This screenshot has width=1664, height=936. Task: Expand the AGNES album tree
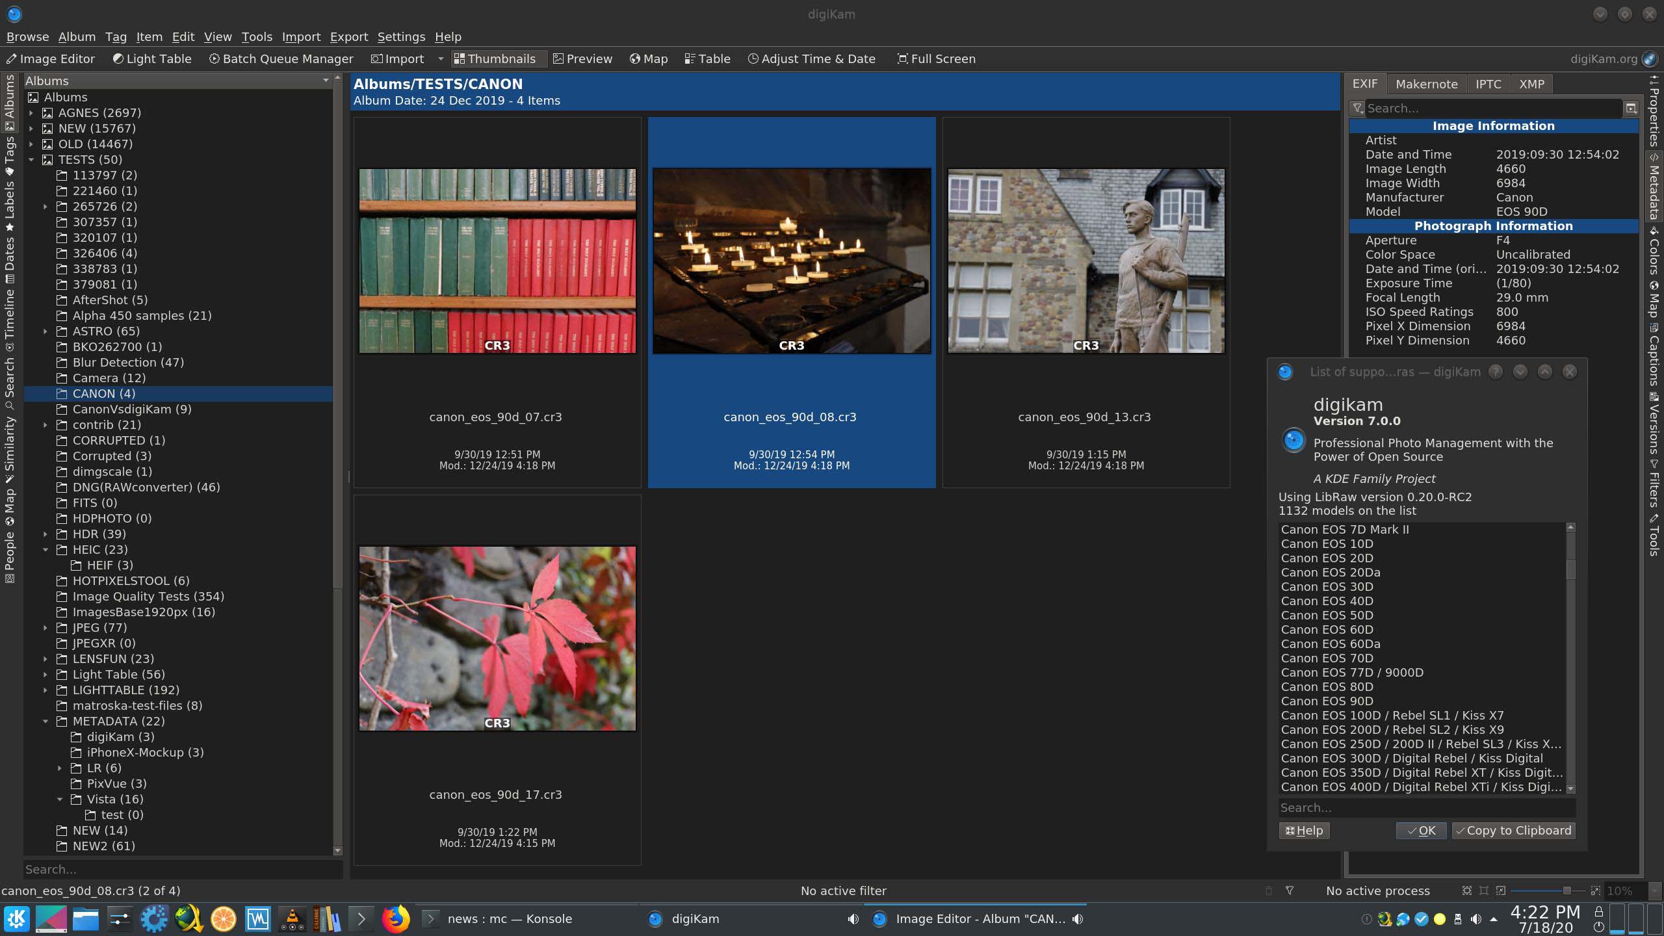[x=31, y=113]
